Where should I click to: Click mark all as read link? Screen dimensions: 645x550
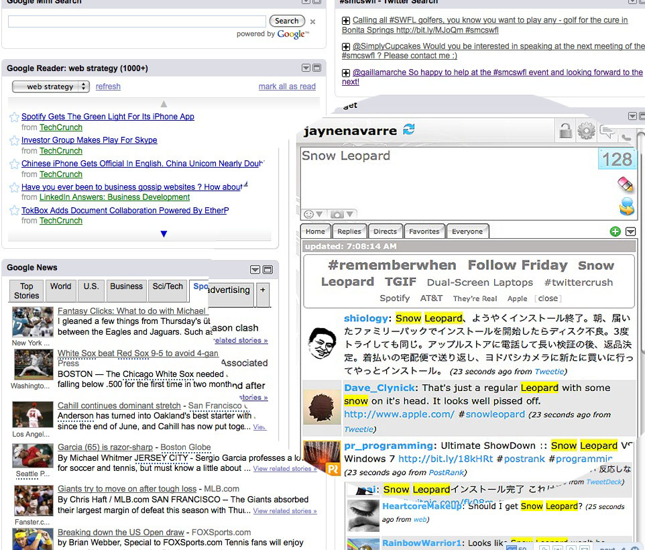[287, 87]
